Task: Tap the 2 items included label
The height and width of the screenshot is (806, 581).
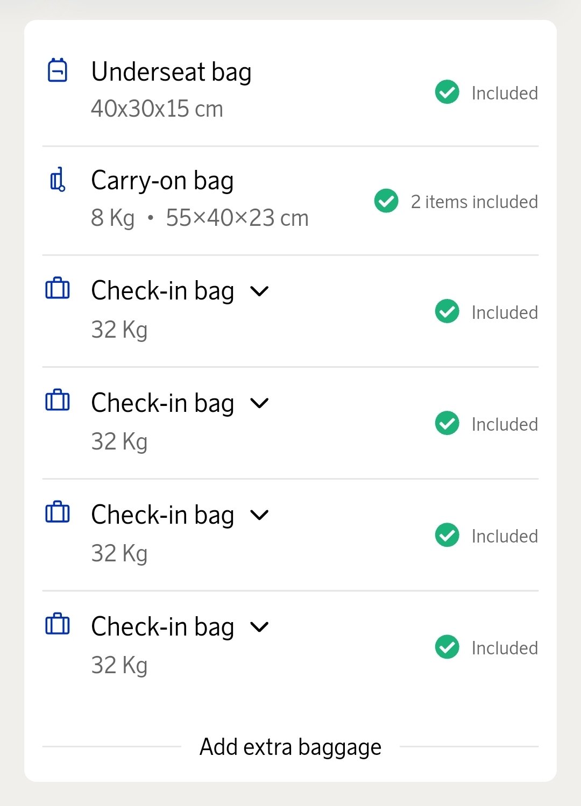Action: [474, 202]
